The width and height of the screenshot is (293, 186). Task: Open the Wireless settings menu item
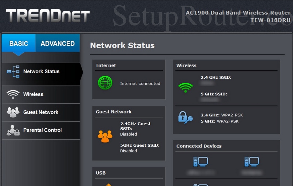(x=33, y=94)
